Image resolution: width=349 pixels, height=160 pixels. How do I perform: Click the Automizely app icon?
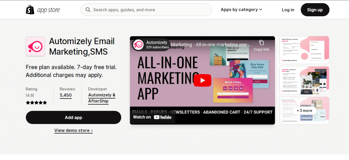click(35, 47)
